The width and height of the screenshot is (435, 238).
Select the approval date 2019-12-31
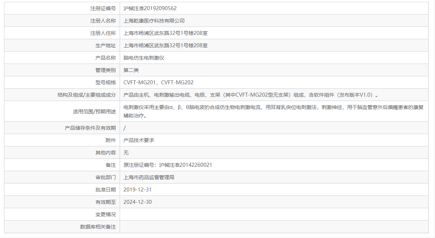(138, 189)
